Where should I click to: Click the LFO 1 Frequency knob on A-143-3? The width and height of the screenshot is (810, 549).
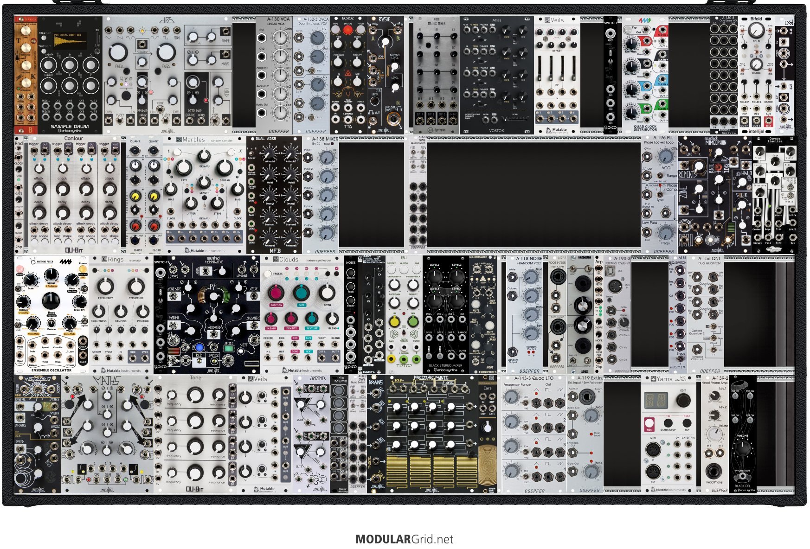coord(511,397)
